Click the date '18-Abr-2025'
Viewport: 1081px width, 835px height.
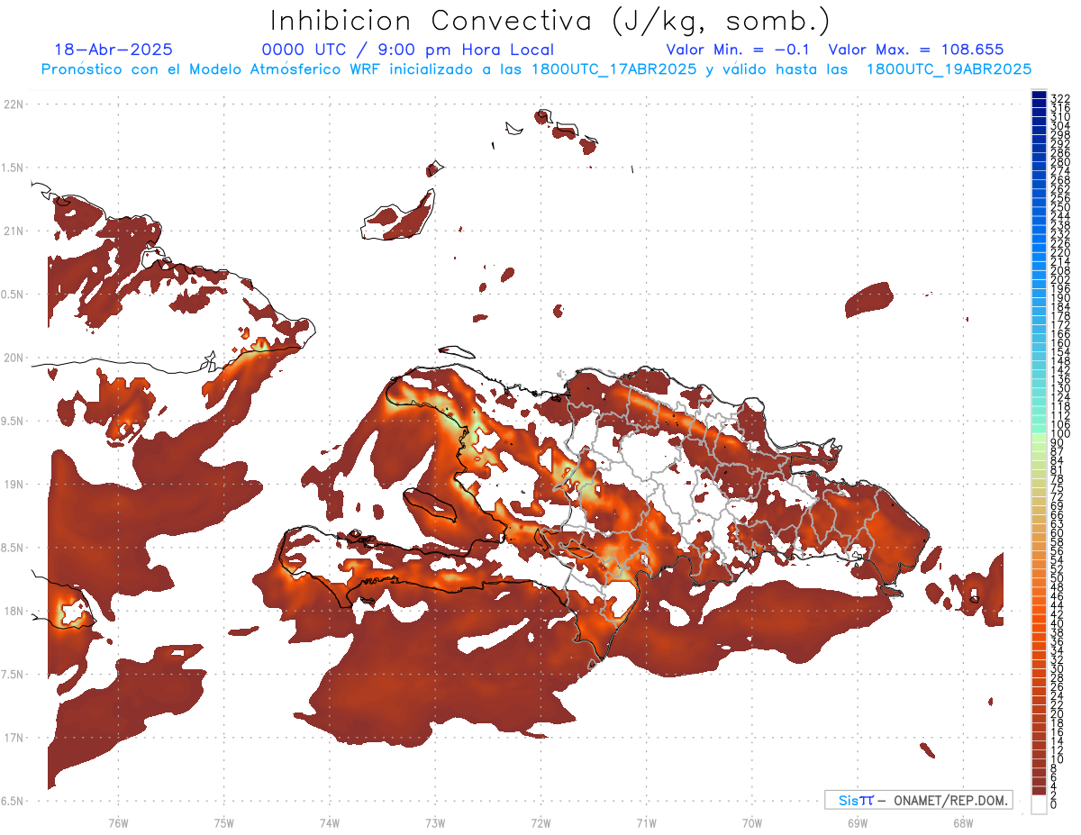pyautogui.click(x=114, y=50)
